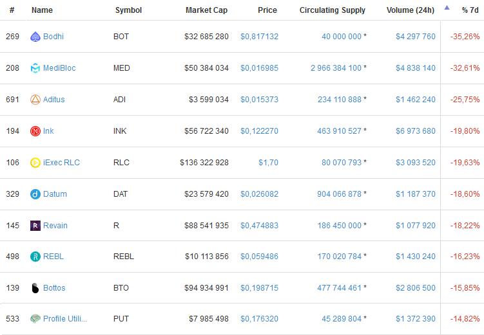Click Profile Utility volume $1 372 390
The height and width of the screenshot is (335, 484).
point(416,319)
